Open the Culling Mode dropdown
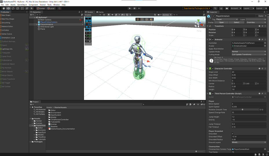The height and width of the screenshot is (156, 269). (x=248, y=55)
